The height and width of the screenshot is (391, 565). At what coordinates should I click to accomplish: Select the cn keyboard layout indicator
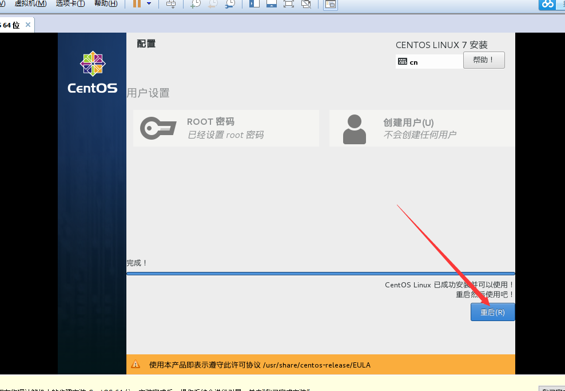click(x=429, y=62)
